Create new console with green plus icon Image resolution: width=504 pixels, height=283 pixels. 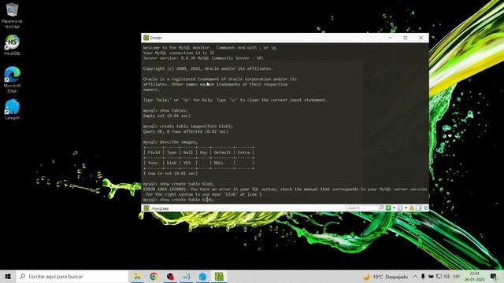tap(388, 208)
